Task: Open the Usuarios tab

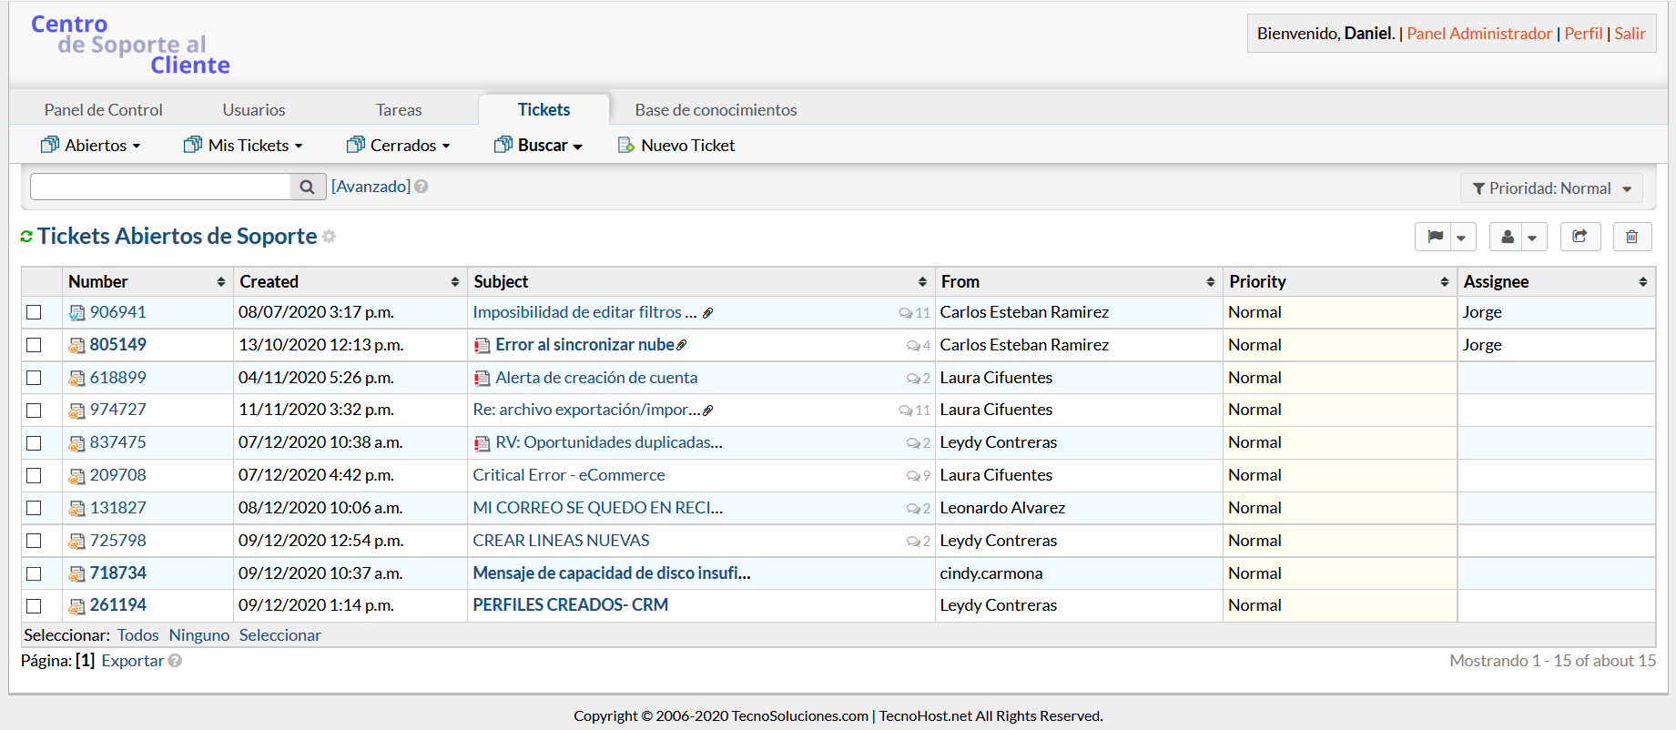Action: coord(254,110)
